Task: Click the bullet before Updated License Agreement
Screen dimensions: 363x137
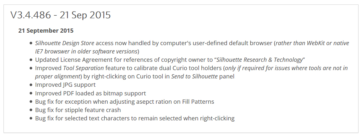Action: click(31, 60)
